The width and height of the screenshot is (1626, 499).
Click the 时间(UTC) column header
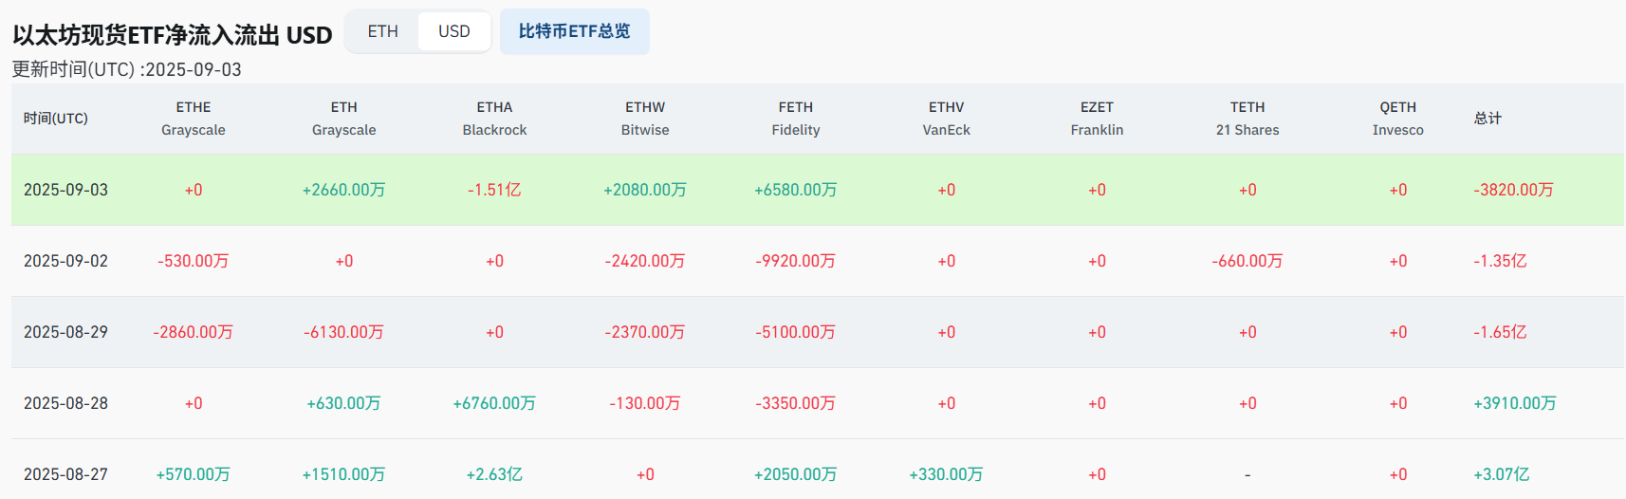click(x=56, y=119)
